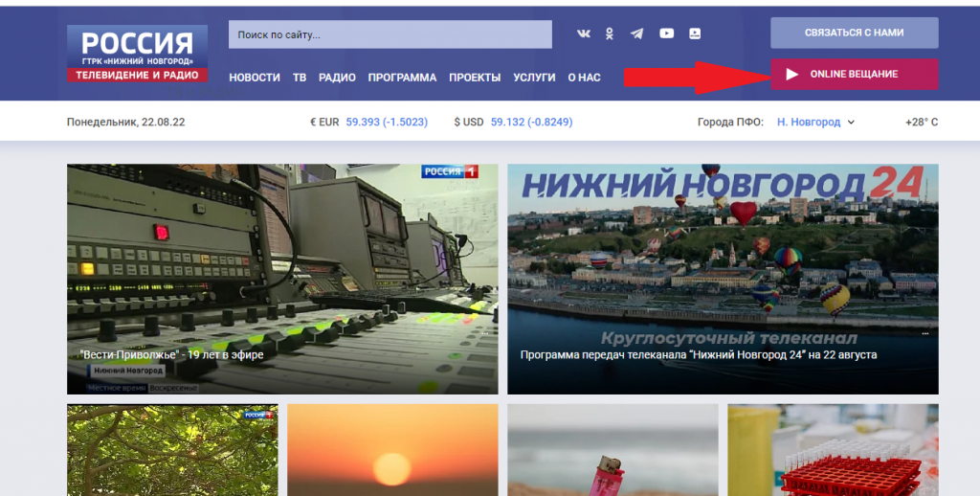Click into the Поиск по сайту search field

click(390, 34)
